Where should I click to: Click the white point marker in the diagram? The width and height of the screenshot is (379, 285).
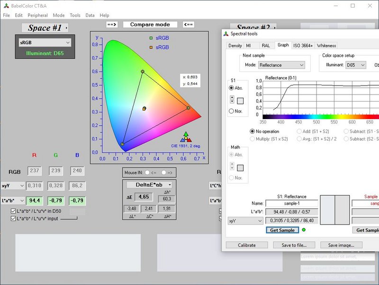pos(144,109)
